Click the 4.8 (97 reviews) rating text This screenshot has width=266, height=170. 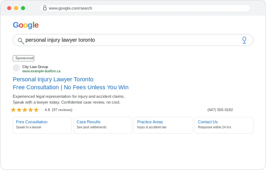(x=59, y=110)
